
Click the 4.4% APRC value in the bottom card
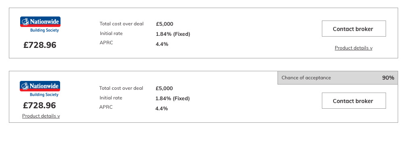tap(162, 109)
